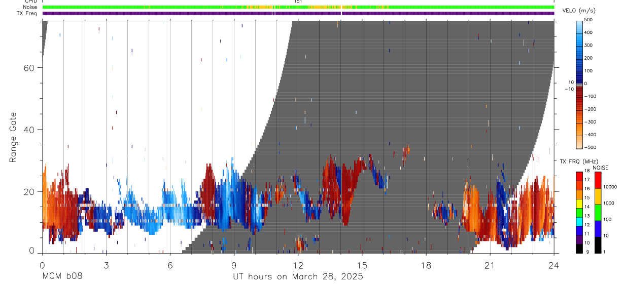This screenshot has height=287, width=623.
Task: Pick the yellow segment of the NOISE bar
Action: pos(598,196)
